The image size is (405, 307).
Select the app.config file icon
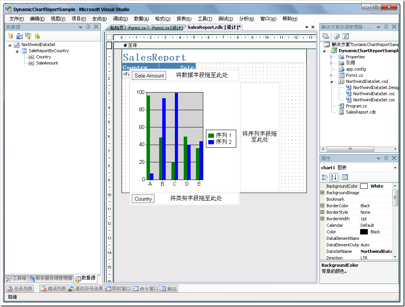point(341,69)
